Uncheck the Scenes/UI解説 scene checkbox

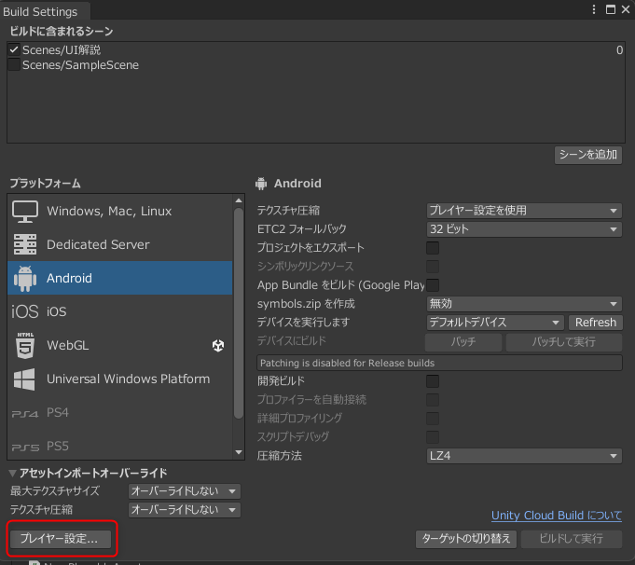point(14,49)
